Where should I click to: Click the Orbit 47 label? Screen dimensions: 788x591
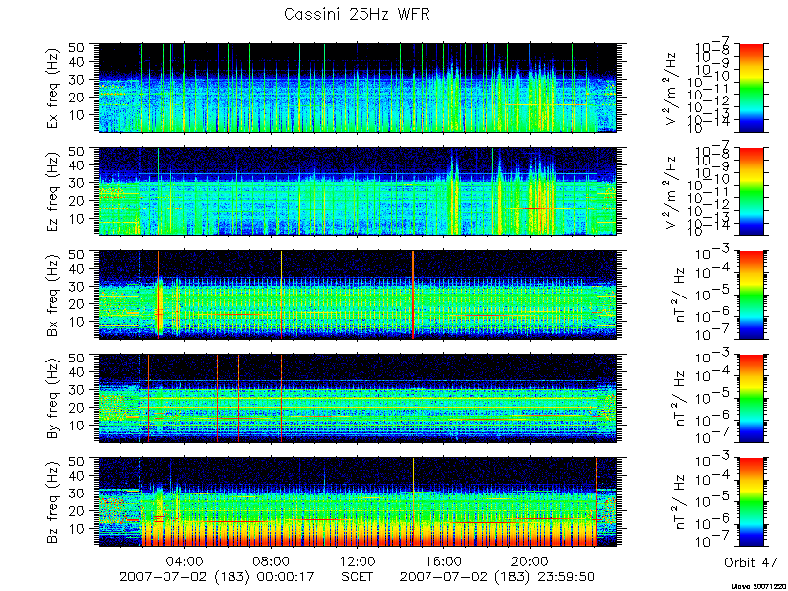tap(751, 562)
